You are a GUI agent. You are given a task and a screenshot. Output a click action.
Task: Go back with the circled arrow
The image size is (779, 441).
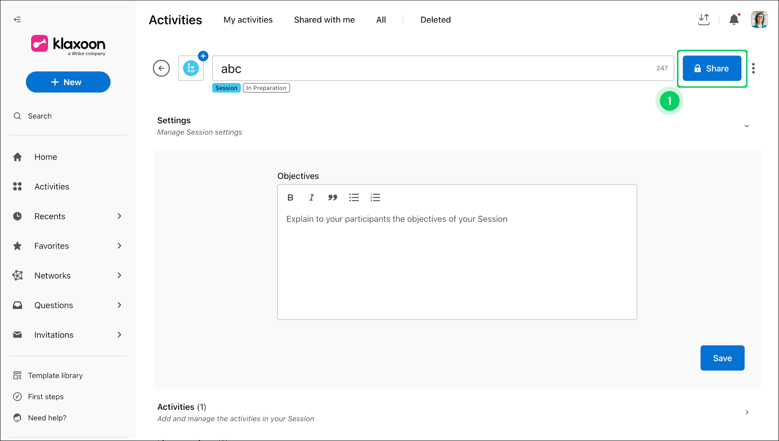tap(161, 68)
